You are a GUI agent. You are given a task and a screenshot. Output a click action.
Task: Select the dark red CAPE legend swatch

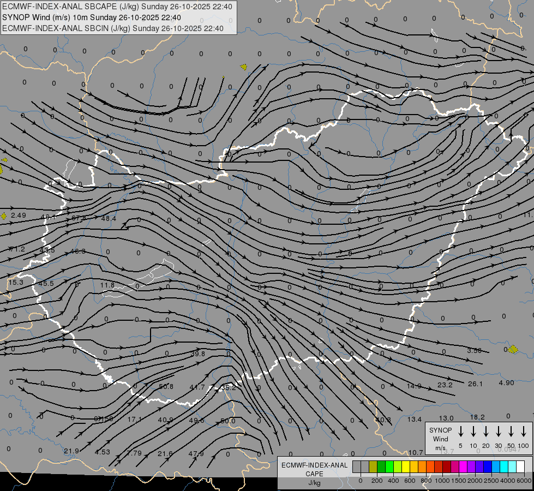tap(447, 466)
